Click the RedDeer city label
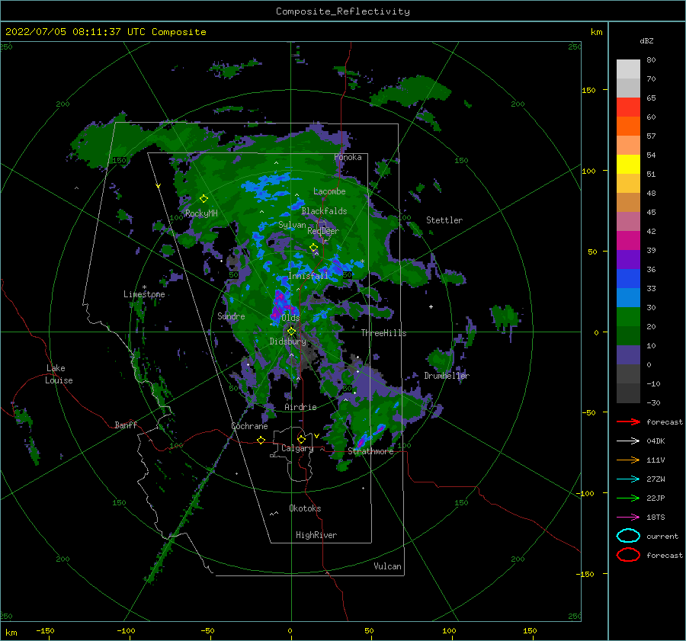Screen dimensions: 686x641 pyautogui.click(x=323, y=231)
